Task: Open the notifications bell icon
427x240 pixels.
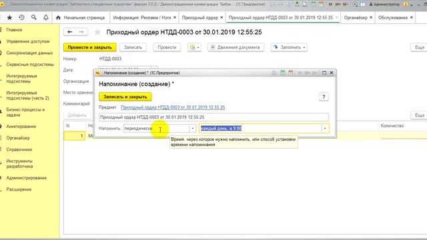Action: [x=46, y=17]
